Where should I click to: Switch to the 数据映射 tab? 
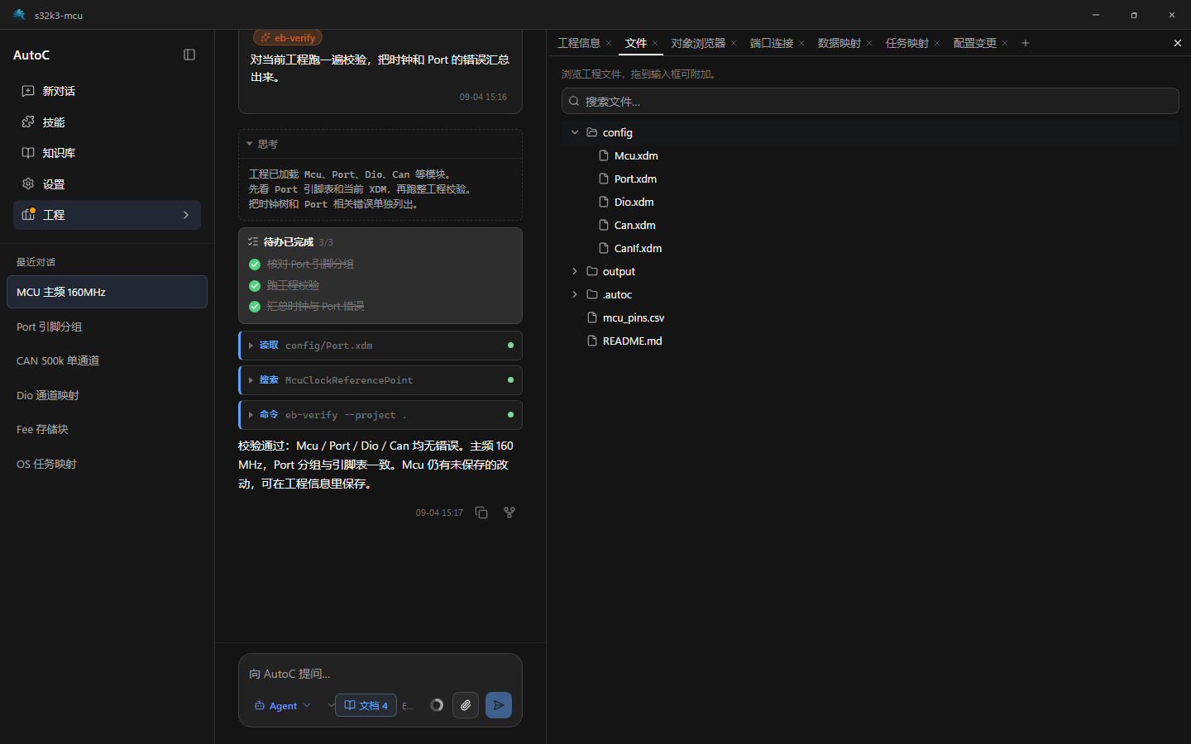[x=839, y=43]
